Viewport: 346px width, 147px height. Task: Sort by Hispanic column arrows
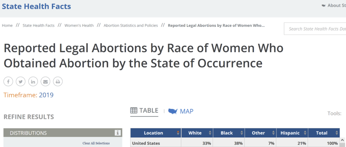pyautogui.click(x=305, y=133)
